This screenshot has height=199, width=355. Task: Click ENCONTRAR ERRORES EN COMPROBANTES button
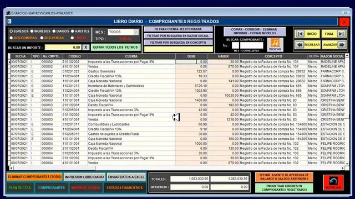[284, 188]
